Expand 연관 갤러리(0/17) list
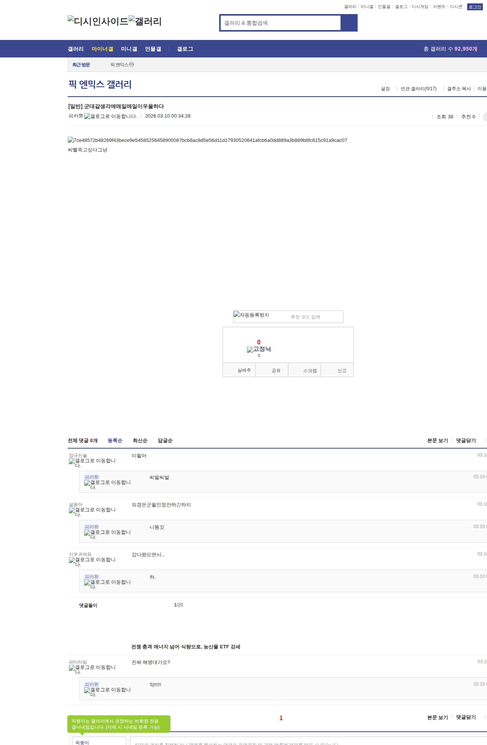This screenshot has height=745, width=487. (x=418, y=89)
